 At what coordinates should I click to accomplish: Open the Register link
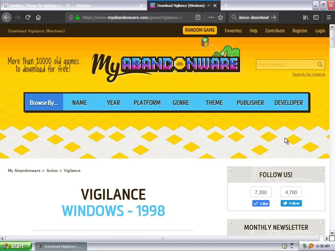pyautogui.click(x=300, y=31)
